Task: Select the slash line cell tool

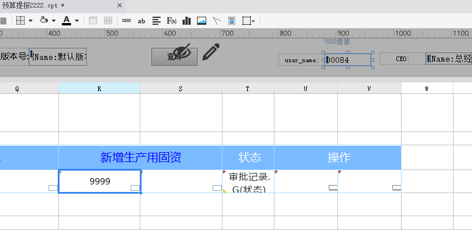Action: 217,21
